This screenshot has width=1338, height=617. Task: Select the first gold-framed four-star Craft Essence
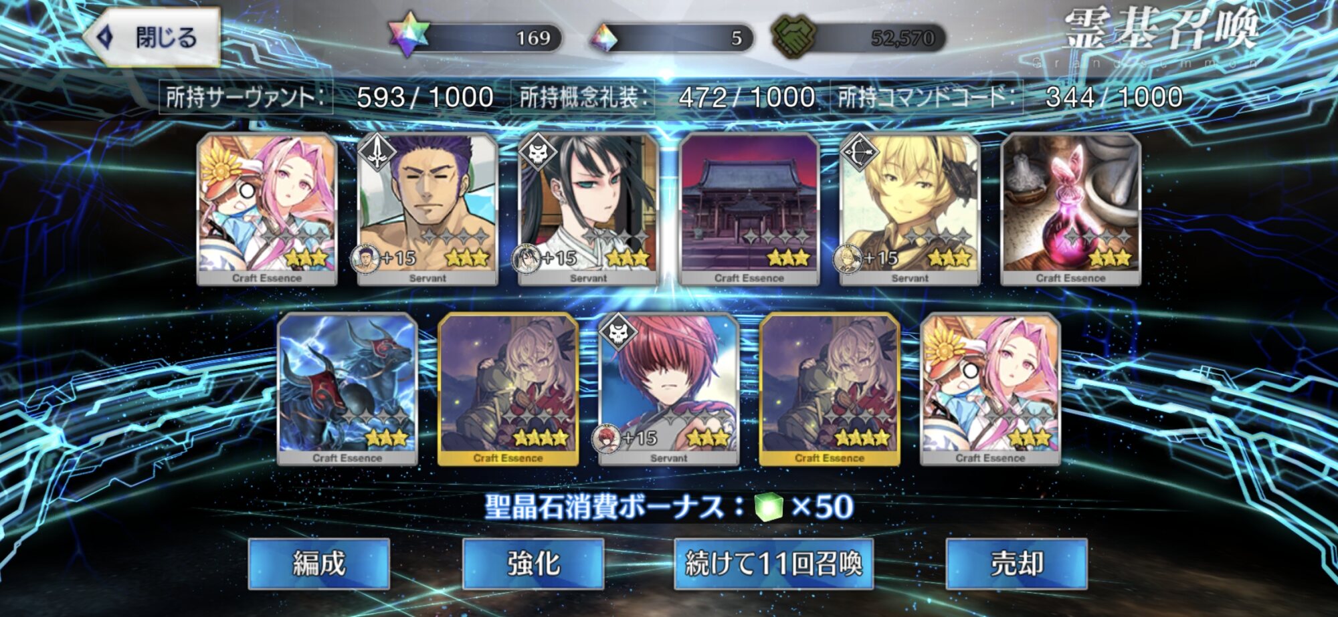pyautogui.click(x=508, y=390)
